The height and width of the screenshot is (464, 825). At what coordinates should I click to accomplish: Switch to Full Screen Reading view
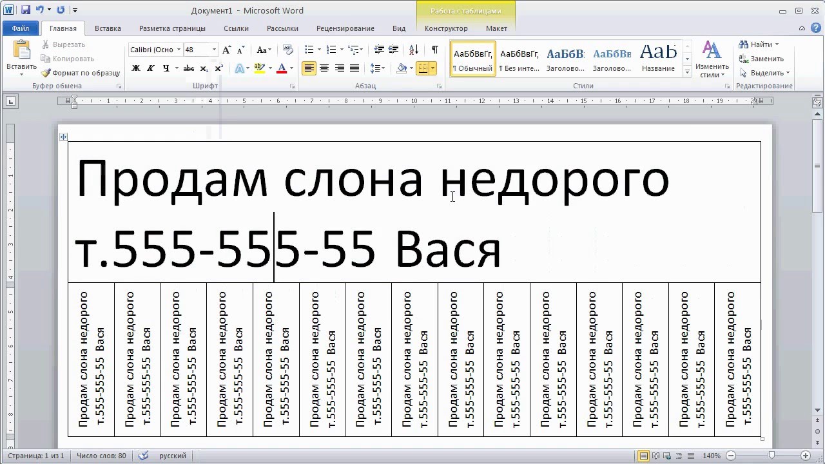coord(656,456)
